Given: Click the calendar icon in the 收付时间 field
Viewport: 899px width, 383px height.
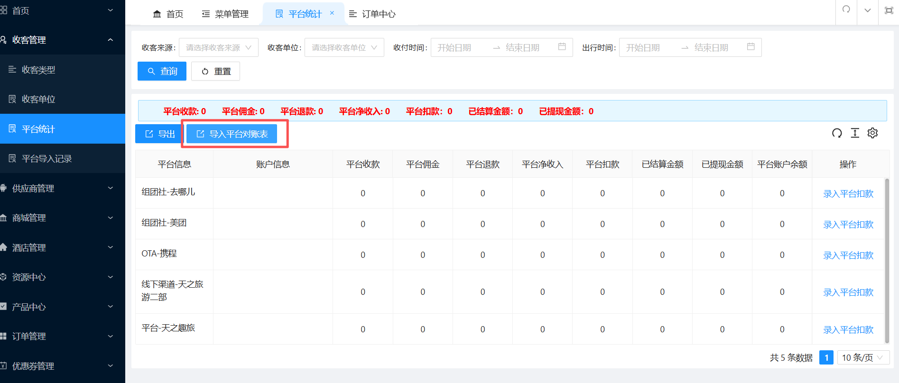Looking at the screenshot, I should [x=562, y=47].
